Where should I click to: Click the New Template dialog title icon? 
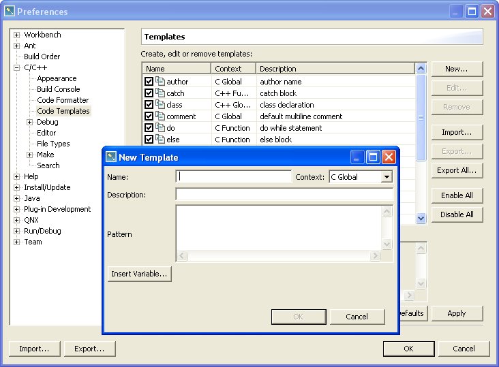[x=110, y=157]
